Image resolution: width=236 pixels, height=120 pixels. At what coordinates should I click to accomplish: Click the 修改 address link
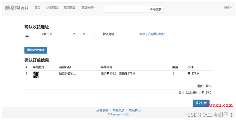142,34
